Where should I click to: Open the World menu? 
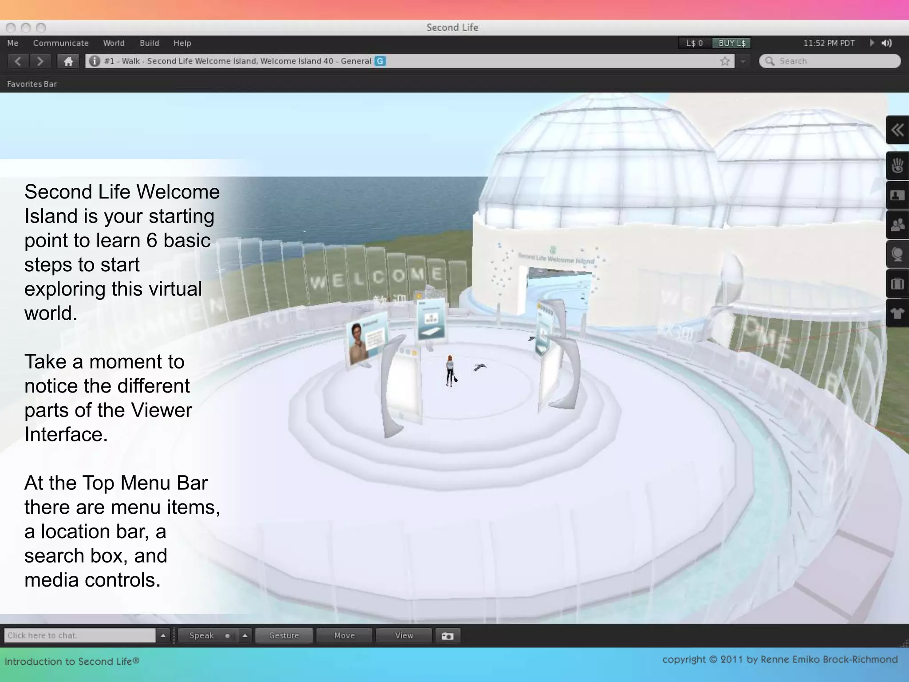[x=114, y=43]
